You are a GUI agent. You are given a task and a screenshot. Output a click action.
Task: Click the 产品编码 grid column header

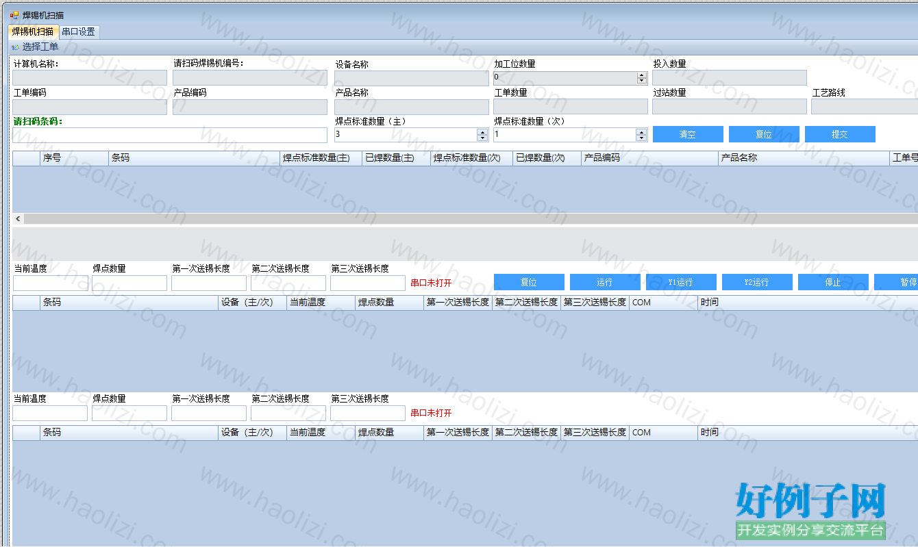649,158
